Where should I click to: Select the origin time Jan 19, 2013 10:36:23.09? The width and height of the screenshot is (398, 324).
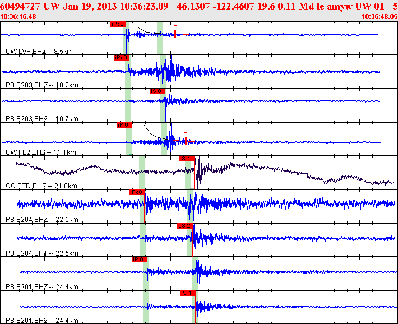(x=115, y=6)
